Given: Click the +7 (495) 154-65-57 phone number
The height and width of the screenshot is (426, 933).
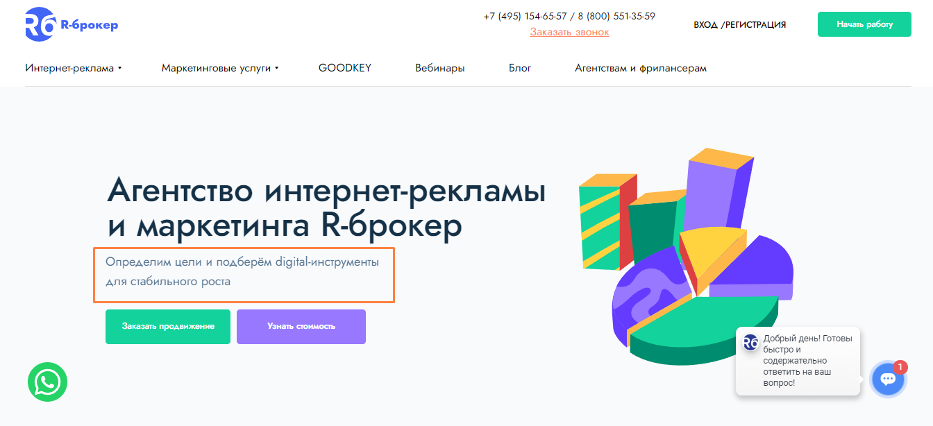Looking at the screenshot, I should coord(526,17).
